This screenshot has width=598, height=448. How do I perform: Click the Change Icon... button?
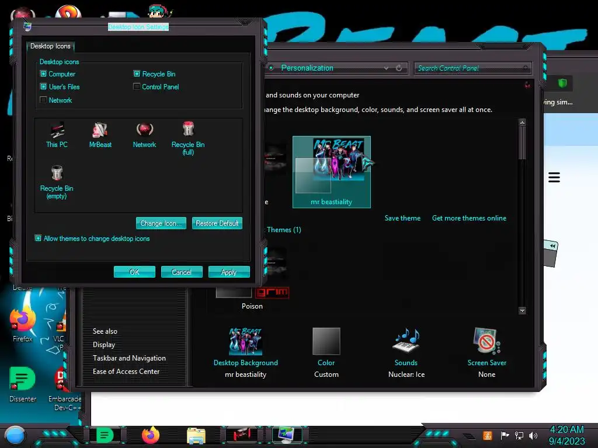161,223
